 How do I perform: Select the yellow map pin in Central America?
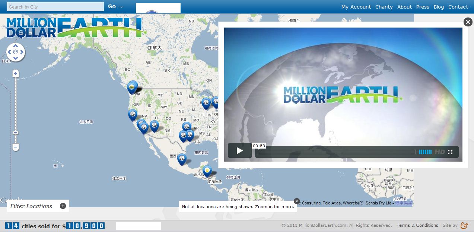pyautogui.click(x=207, y=171)
